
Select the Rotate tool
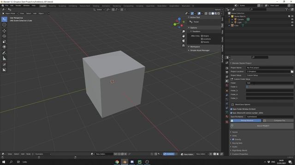[x=4, y=36]
